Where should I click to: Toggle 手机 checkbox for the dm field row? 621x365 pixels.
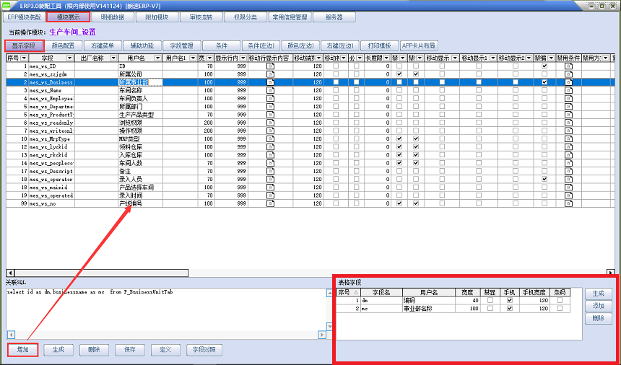pos(510,301)
